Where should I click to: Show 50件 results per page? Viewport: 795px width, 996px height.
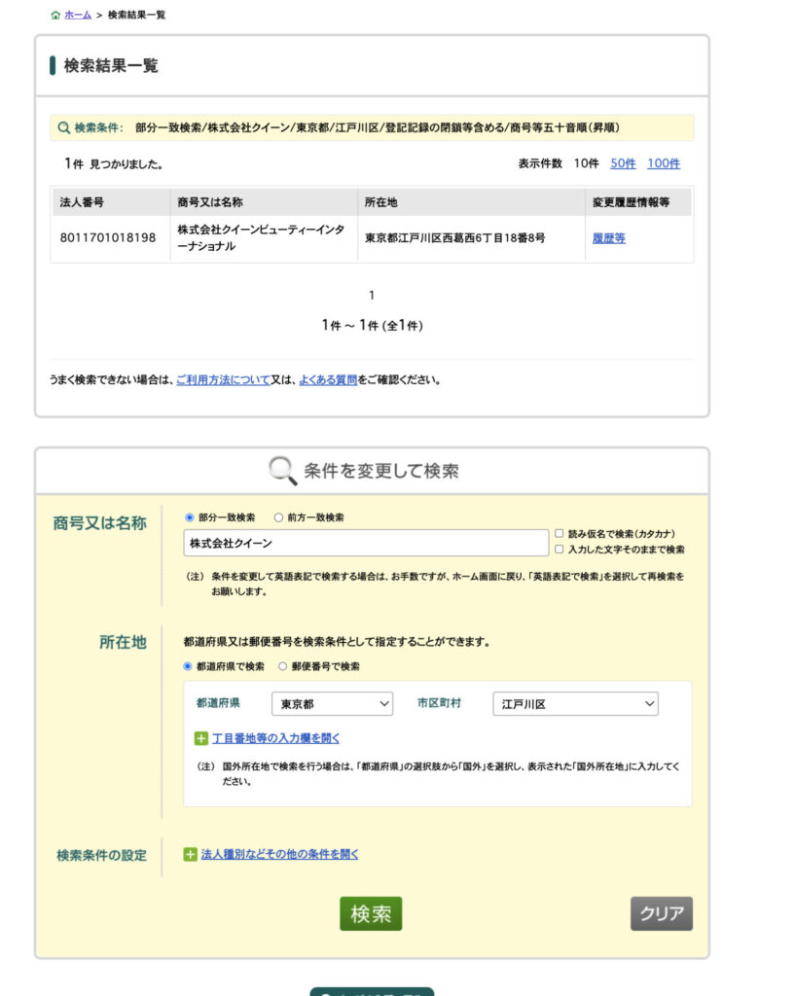(x=623, y=163)
